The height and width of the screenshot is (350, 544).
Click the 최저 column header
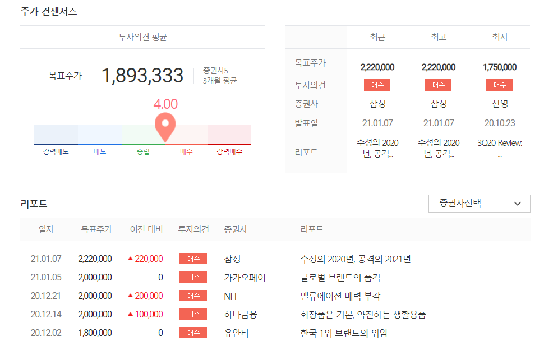[500, 37]
